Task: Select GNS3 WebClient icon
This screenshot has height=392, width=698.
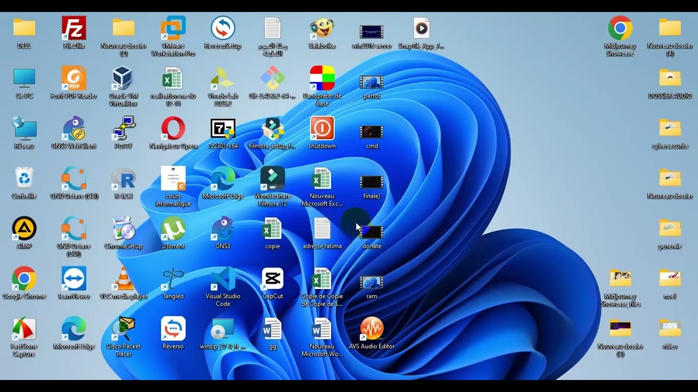Action: [74, 128]
